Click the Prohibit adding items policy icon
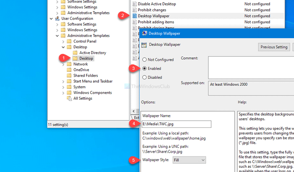Screen dimensions: 294x172 pos(134,22)
